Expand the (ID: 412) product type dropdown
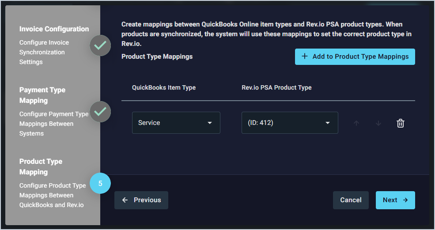Viewport: 435px width, 230px height. point(290,123)
